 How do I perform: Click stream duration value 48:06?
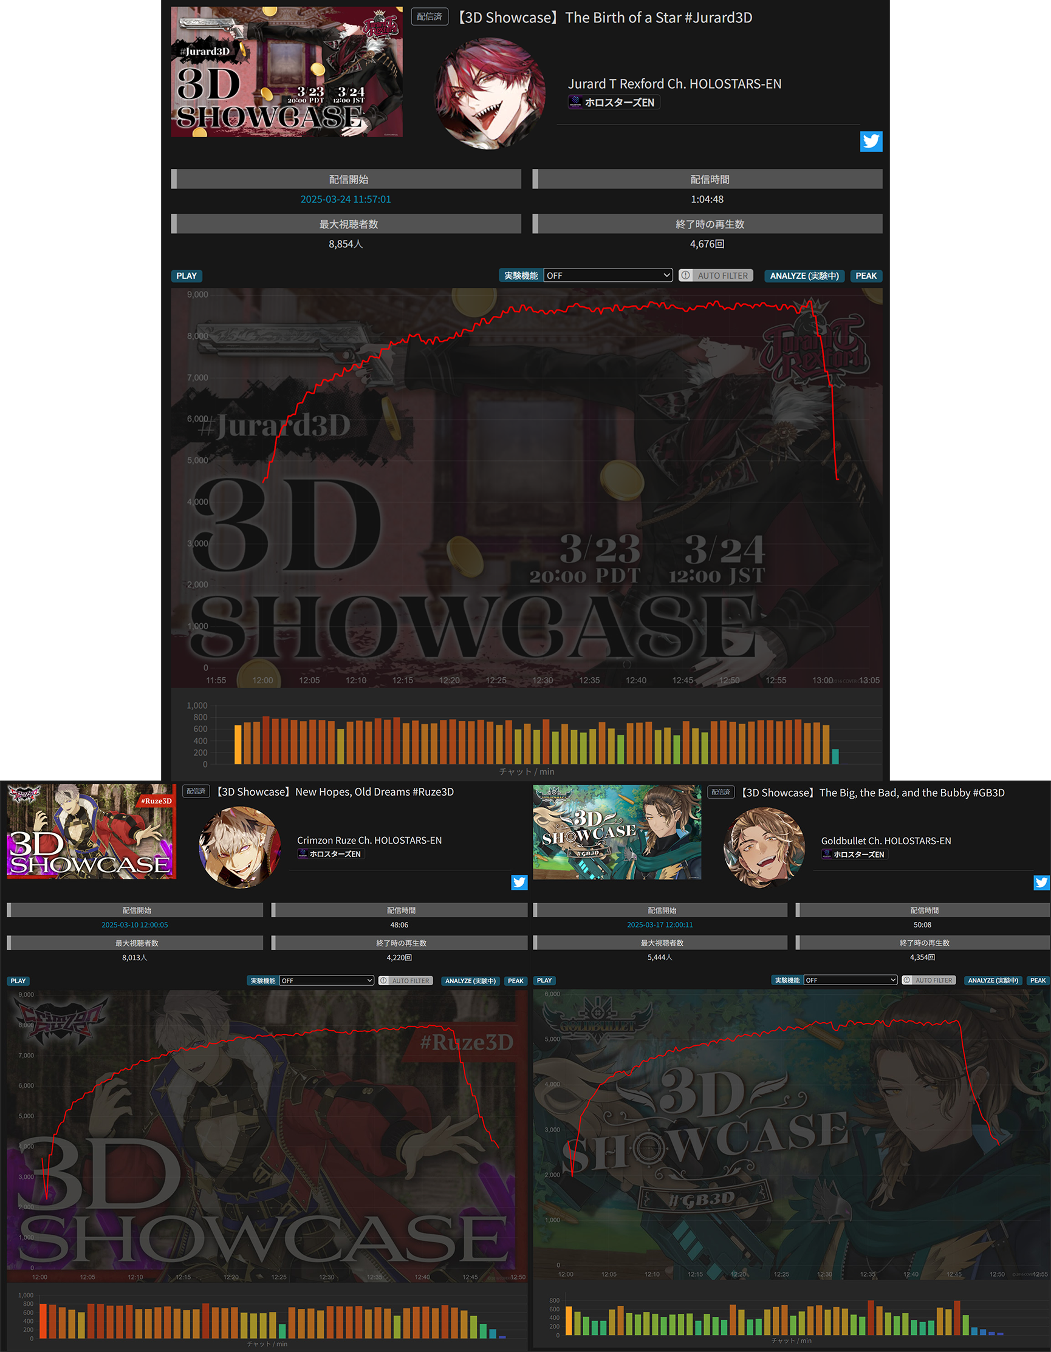pyautogui.click(x=400, y=925)
